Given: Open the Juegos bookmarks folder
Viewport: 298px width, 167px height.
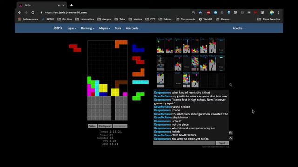Looking at the screenshot, I should (x=104, y=19).
